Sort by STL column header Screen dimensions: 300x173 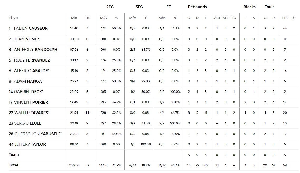click(225, 18)
